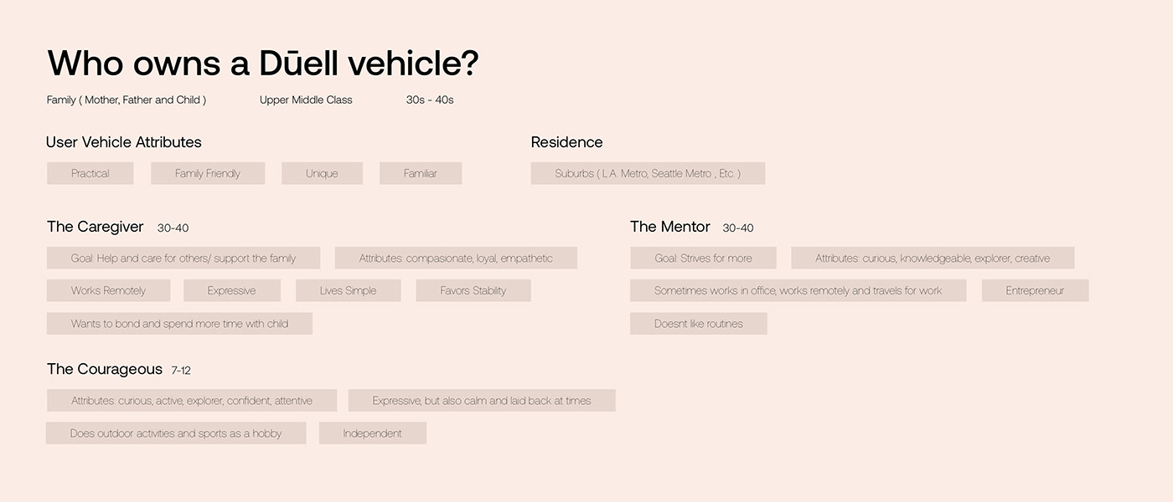Click the Favors Stability tag

(473, 290)
